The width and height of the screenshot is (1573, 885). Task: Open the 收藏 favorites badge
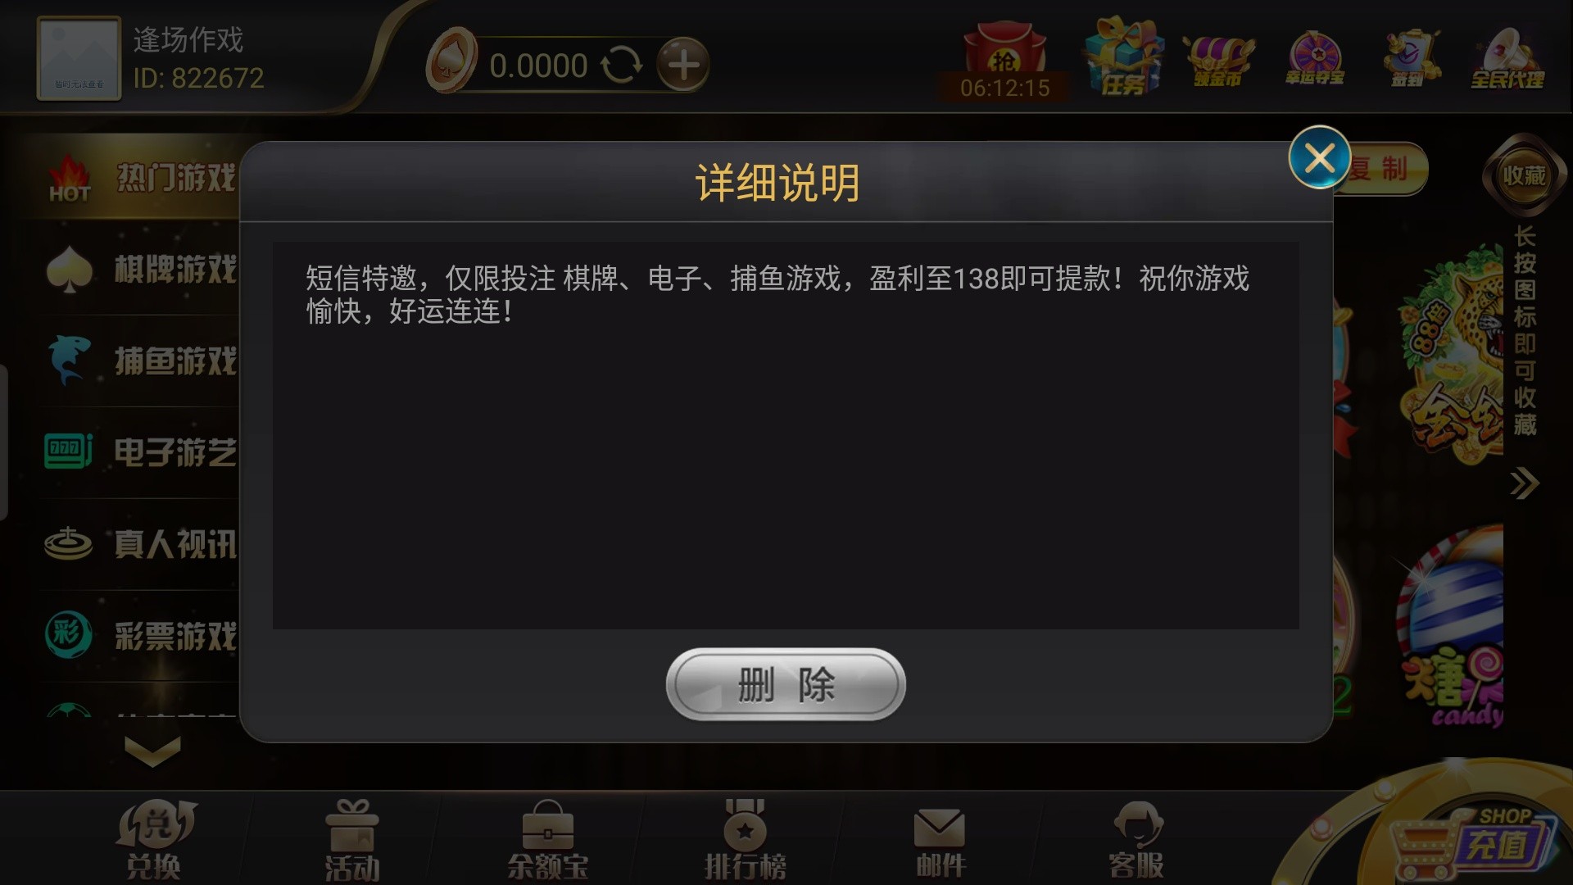[x=1524, y=175]
